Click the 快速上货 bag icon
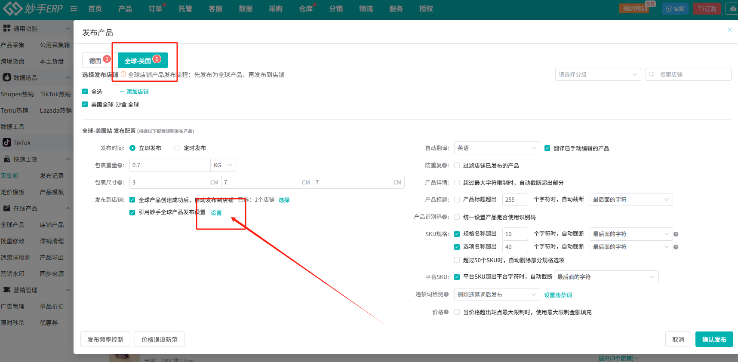Screen dimensions: 738x362 point(7,159)
